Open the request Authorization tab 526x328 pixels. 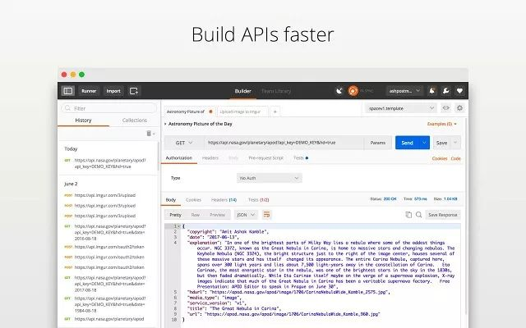click(179, 158)
